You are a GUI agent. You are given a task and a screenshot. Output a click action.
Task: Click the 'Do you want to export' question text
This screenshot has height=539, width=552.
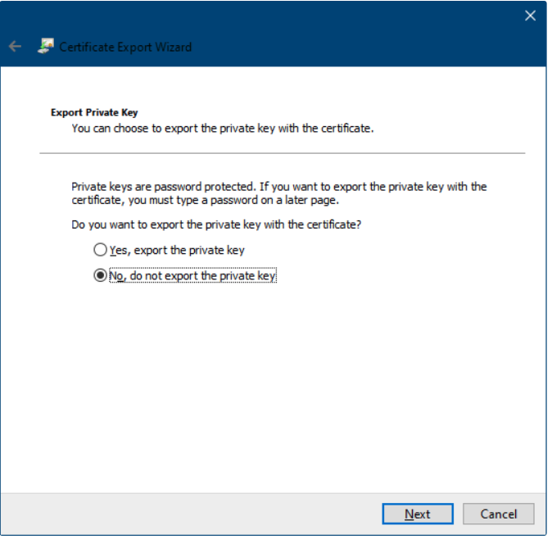pyautogui.click(x=216, y=224)
